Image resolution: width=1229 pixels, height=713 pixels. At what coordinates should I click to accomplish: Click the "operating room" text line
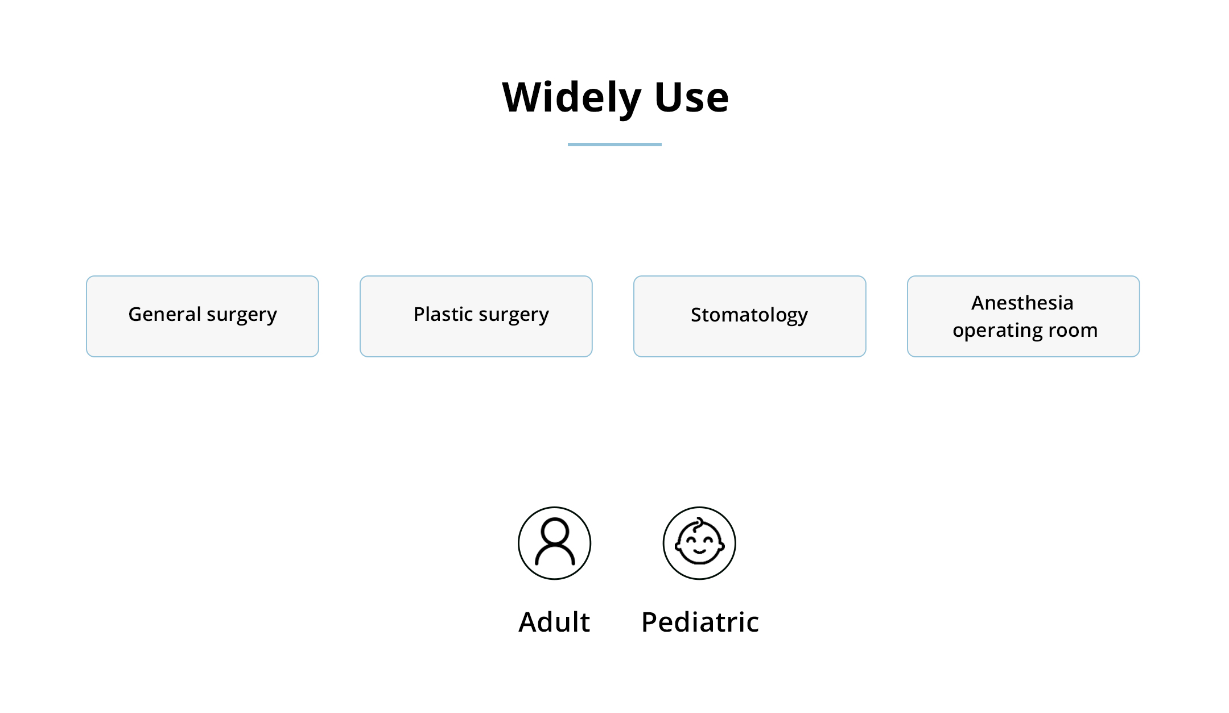pos(1025,331)
